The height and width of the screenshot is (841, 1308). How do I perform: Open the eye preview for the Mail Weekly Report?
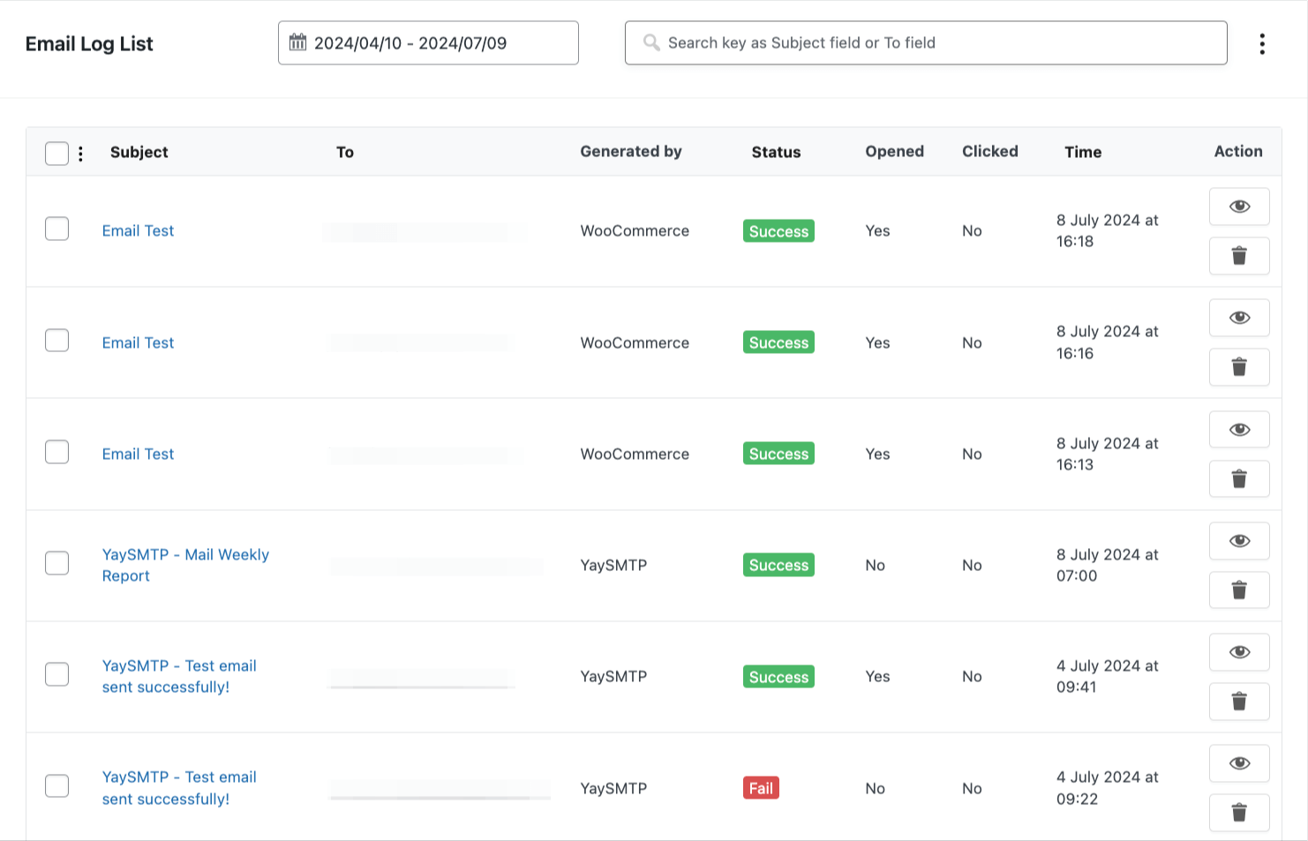(x=1239, y=541)
